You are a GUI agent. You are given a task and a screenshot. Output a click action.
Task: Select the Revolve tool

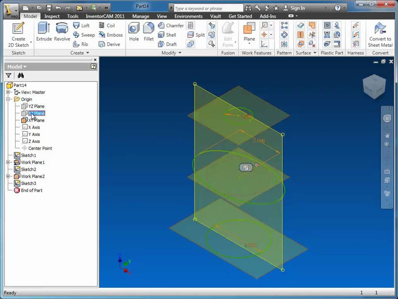(62, 32)
